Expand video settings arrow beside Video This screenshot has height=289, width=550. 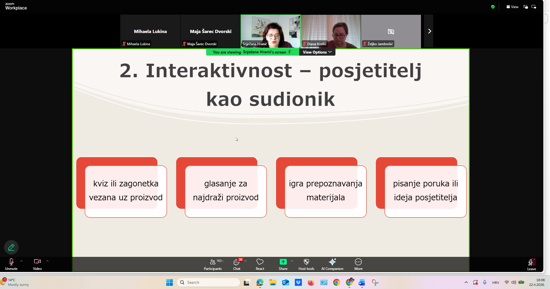[48, 261]
